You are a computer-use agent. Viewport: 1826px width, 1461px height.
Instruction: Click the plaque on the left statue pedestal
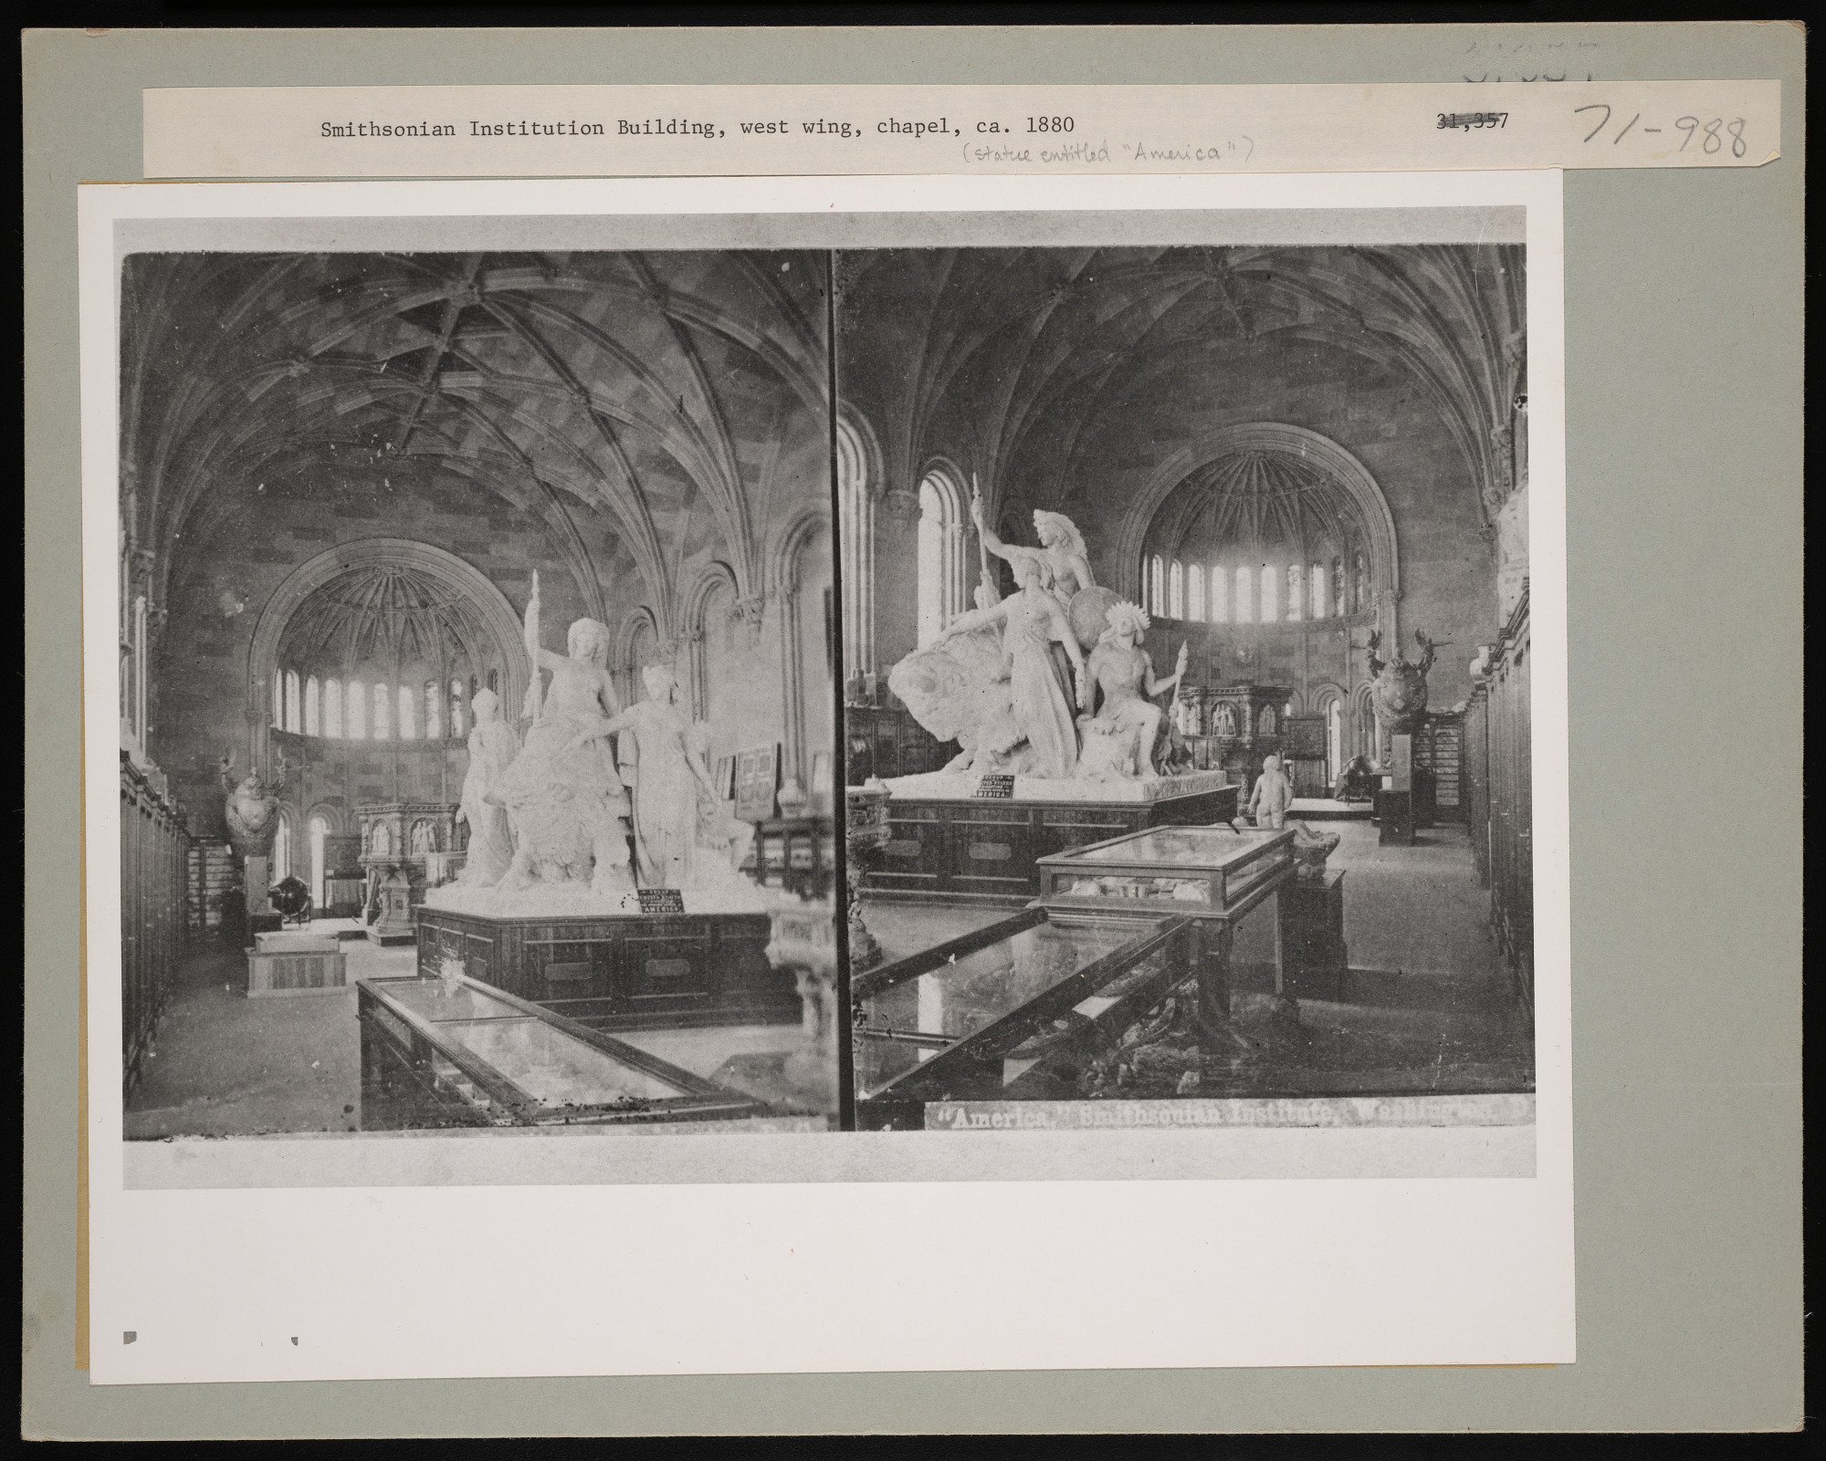pyautogui.click(x=661, y=899)
